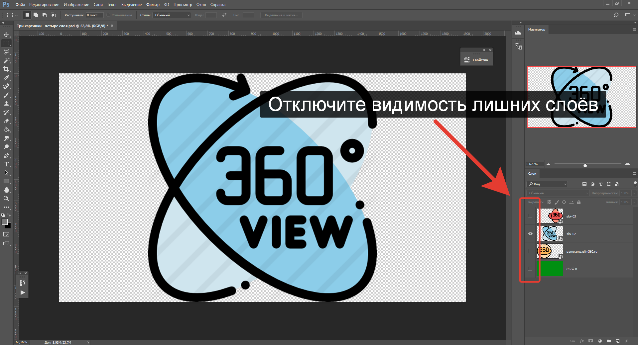Select the Move tool
This screenshot has height=345, width=639.
click(x=6, y=35)
